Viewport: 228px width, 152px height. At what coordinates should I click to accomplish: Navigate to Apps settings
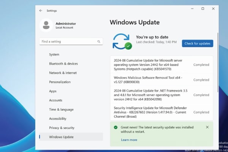tap(53, 91)
